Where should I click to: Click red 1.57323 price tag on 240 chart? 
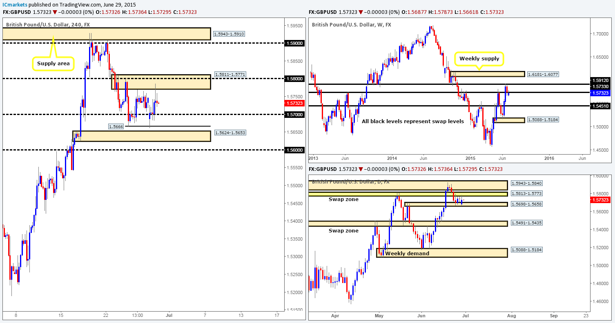click(295, 103)
